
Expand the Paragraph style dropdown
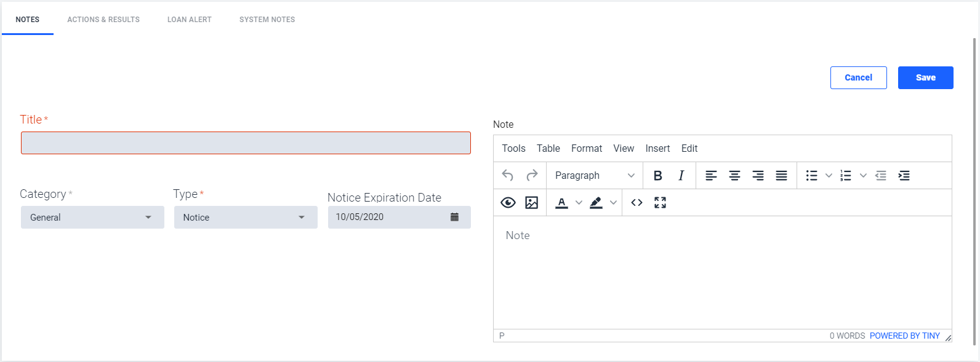[595, 176]
